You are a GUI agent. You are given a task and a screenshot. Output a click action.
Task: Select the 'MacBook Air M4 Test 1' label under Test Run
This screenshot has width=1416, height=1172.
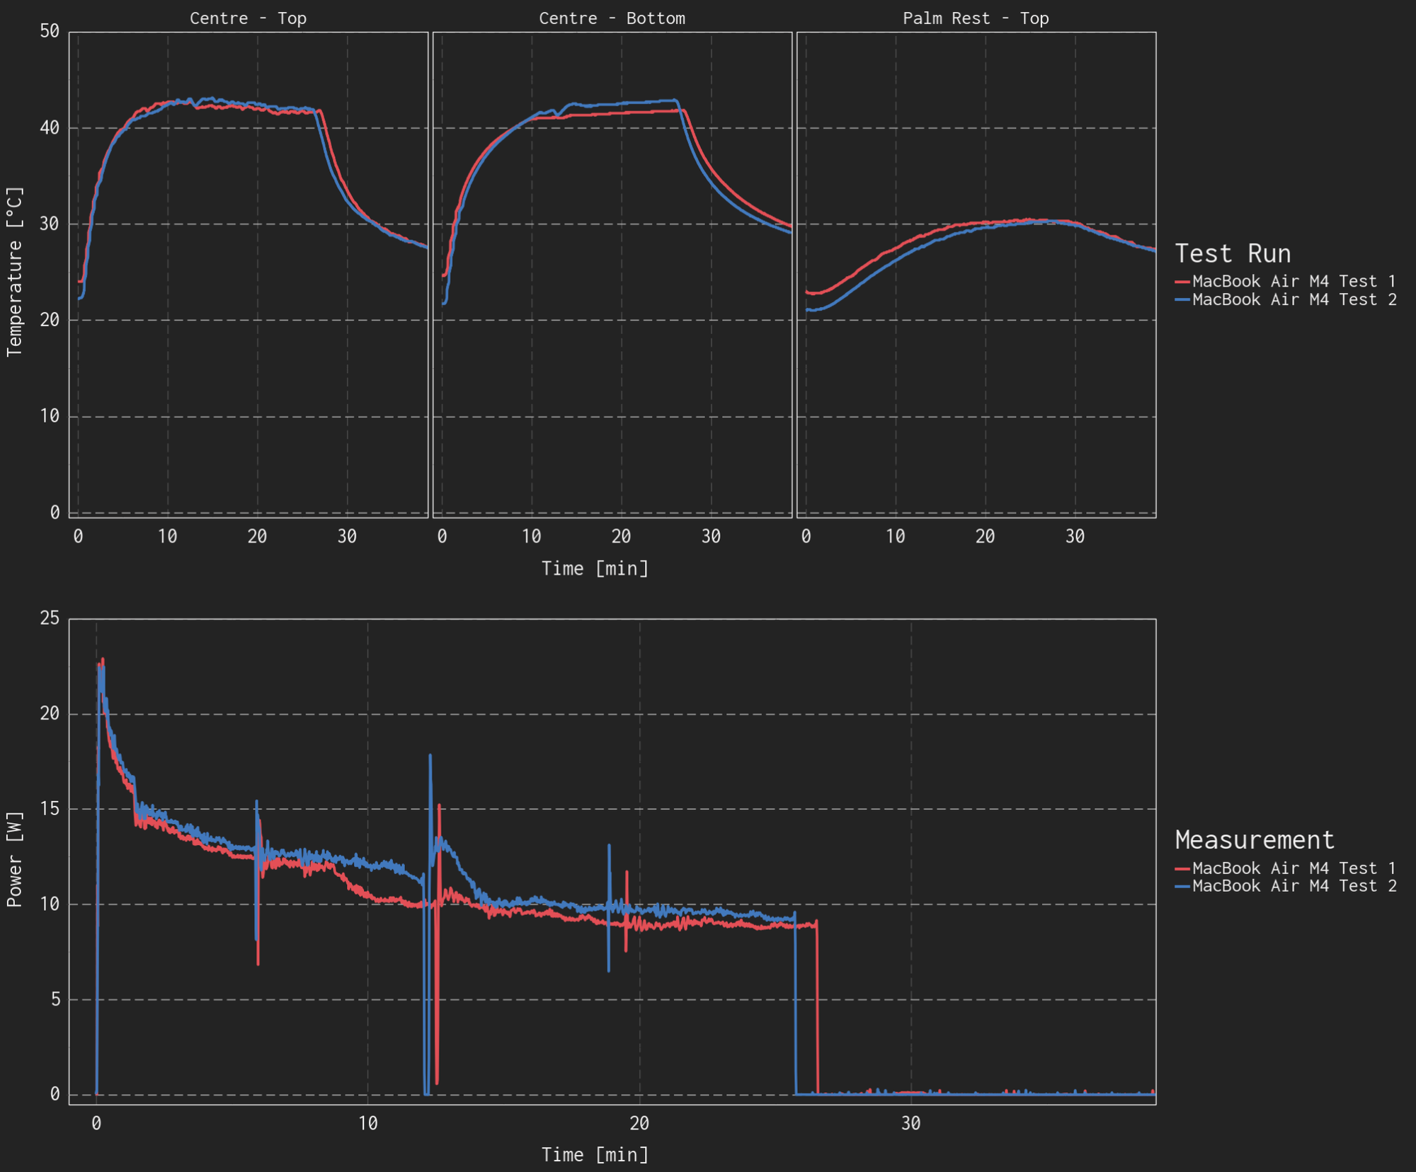tap(1294, 282)
